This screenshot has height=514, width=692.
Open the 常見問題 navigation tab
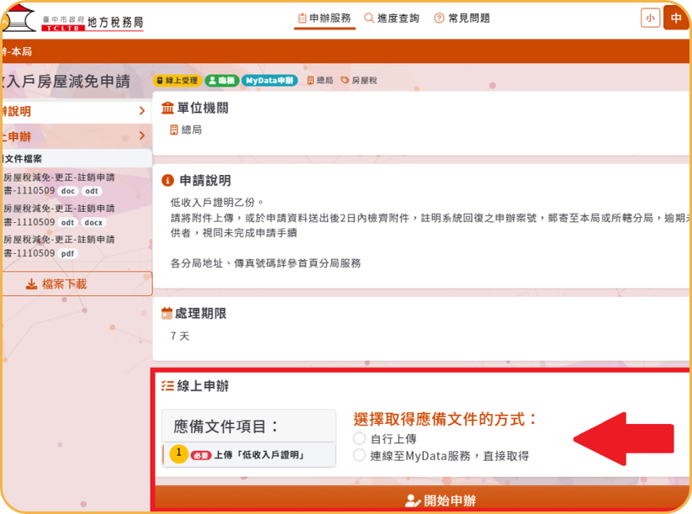462,18
